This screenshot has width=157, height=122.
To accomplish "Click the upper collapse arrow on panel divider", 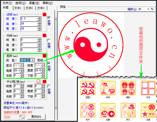I will tap(56, 19).
